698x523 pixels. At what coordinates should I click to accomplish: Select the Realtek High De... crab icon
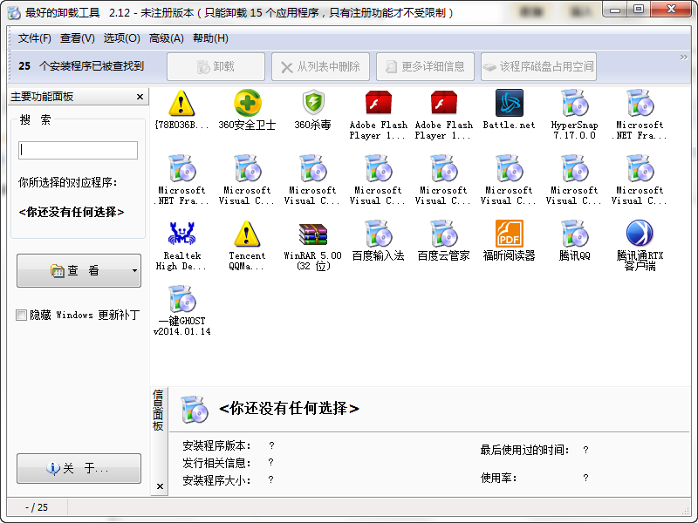(181, 234)
